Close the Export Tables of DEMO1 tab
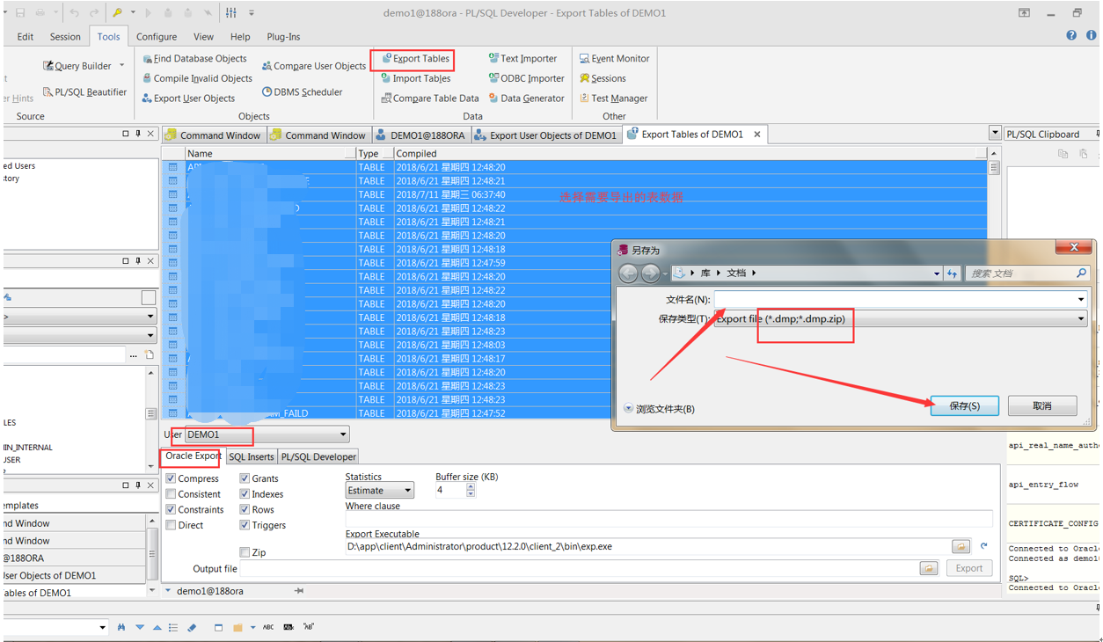The width and height of the screenshot is (1103, 642). [756, 135]
